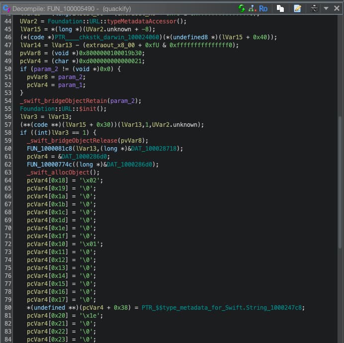This screenshot has width=344, height=343.
Task: Select the FUN_1000081c8 function call
Action: [x=48, y=149]
